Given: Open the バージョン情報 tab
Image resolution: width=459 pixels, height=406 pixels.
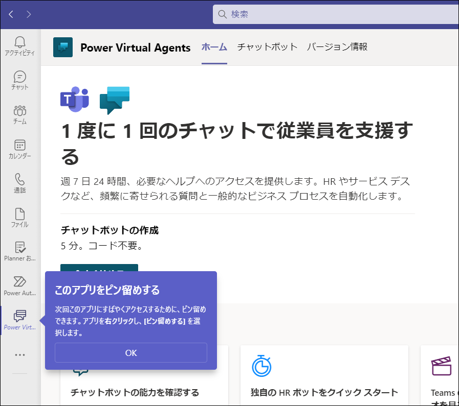Looking at the screenshot, I should 337,47.
